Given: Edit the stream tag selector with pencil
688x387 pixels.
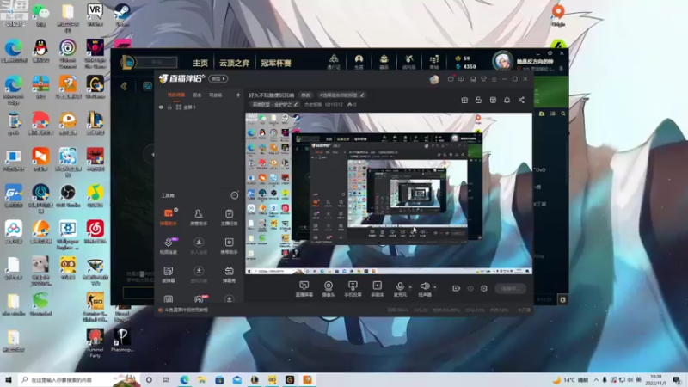Looking at the screenshot, I should pos(341,95).
